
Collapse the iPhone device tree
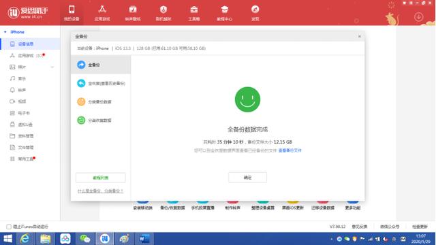click(5, 32)
